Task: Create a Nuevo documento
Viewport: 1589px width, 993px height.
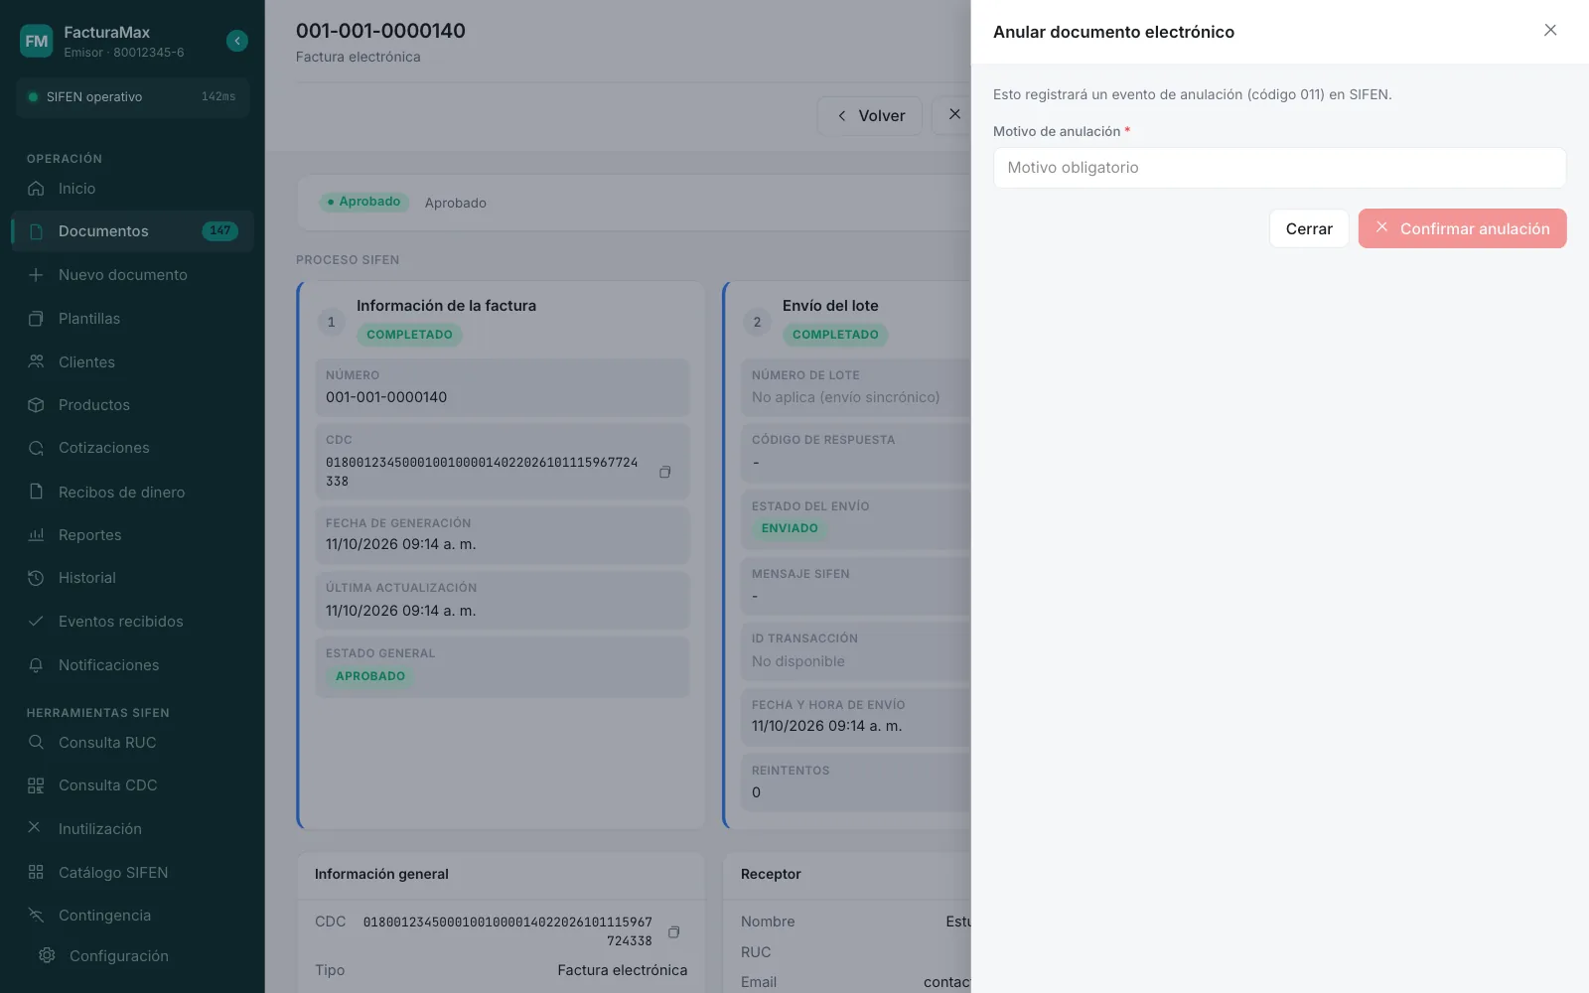Action: 132,275
